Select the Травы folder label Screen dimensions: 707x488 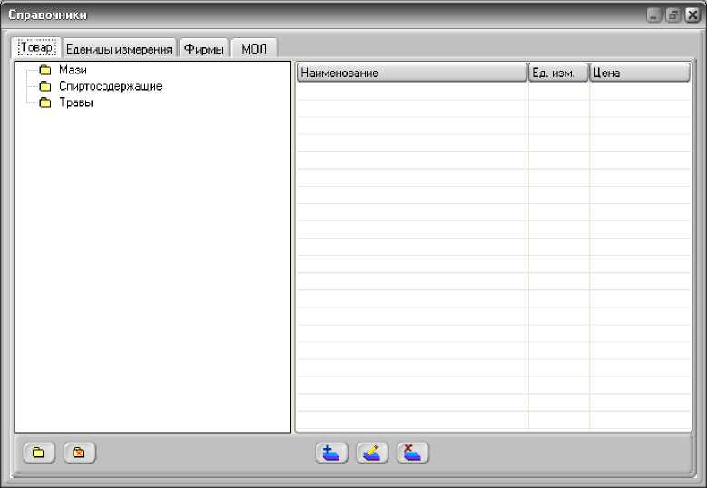[x=76, y=102]
